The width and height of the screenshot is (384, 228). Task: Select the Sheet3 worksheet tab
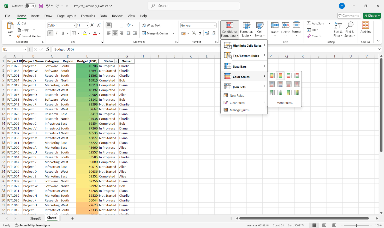tap(35, 218)
